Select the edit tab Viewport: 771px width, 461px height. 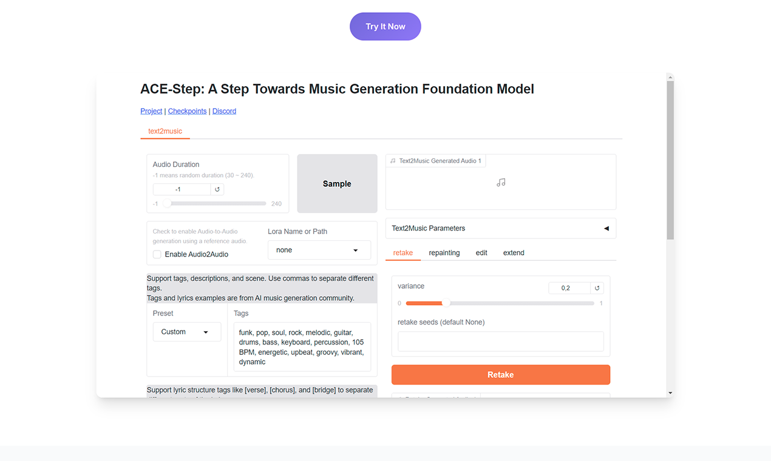click(481, 252)
